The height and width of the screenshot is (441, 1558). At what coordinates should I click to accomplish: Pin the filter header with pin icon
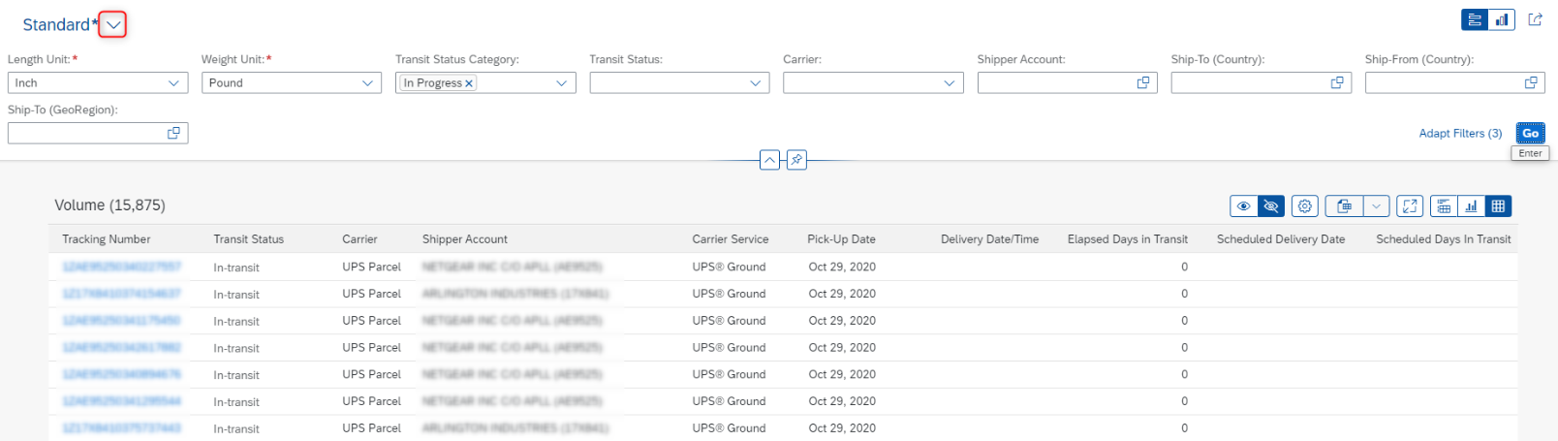[x=796, y=160]
